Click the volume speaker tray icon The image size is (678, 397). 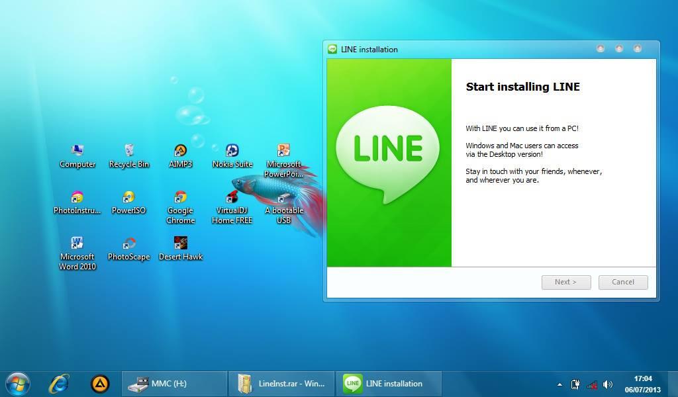tap(608, 384)
